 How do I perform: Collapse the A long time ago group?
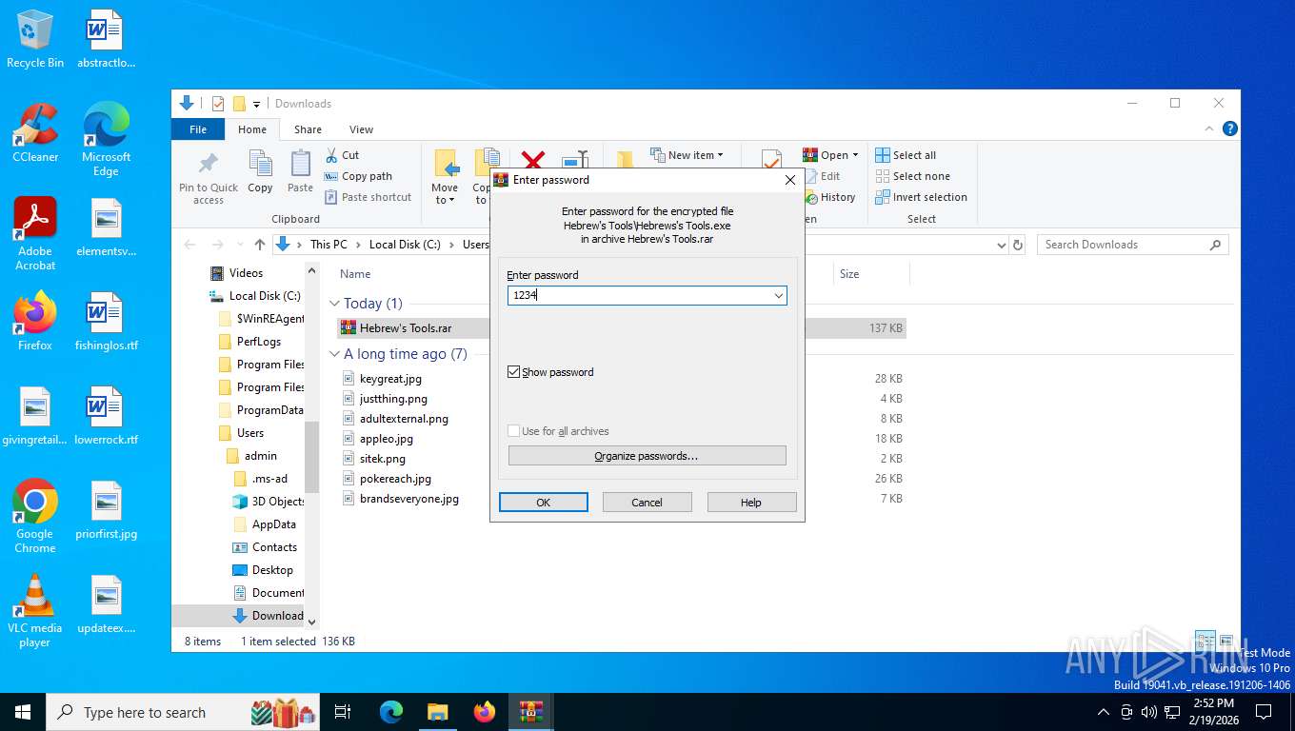tap(334, 354)
